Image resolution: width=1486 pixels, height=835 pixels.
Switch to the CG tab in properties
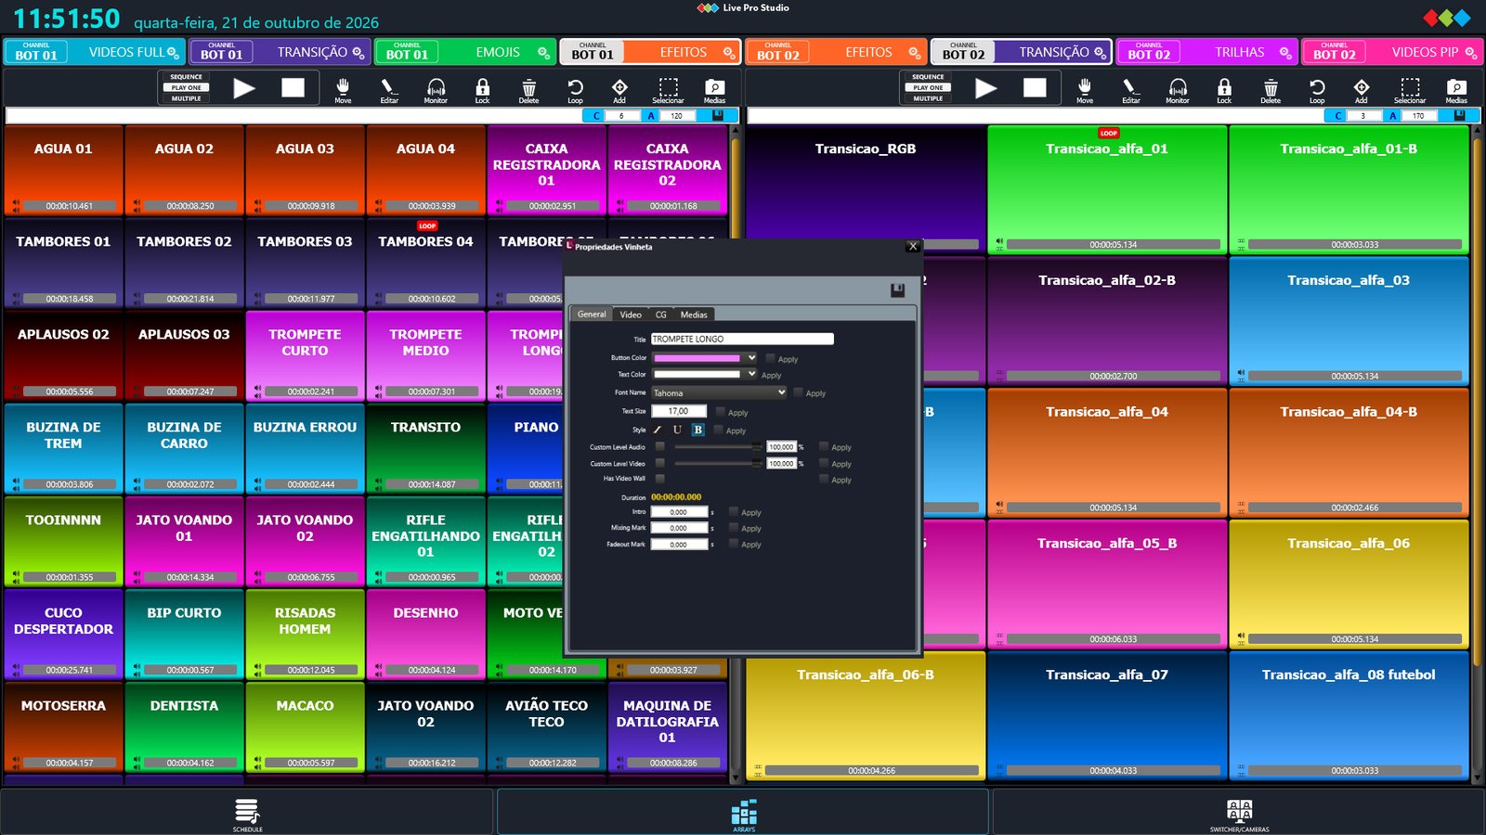click(x=660, y=315)
